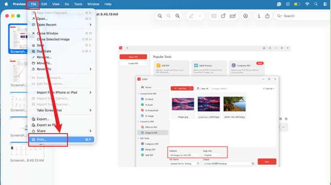This screenshot has height=185, width=331.
Task: Click the Wi-Fi status icon
Action: point(307,4)
